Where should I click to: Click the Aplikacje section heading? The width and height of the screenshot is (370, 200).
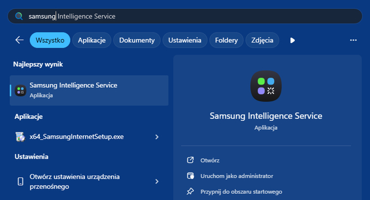click(29, 117)
